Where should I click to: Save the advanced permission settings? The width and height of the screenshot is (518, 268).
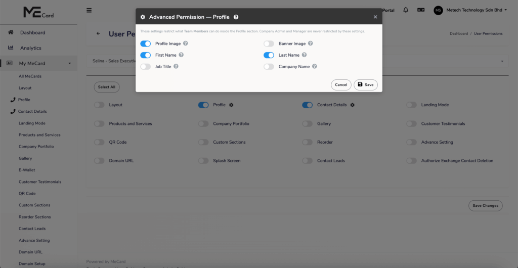365,85
